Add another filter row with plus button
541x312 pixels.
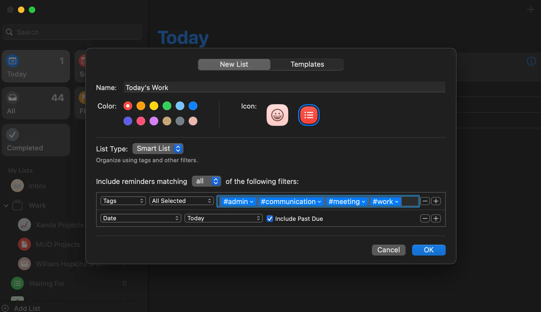click(436, 201)
